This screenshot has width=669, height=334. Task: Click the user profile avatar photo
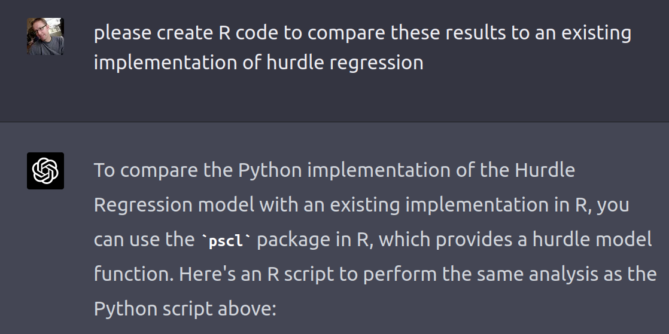tap(45, 36)
